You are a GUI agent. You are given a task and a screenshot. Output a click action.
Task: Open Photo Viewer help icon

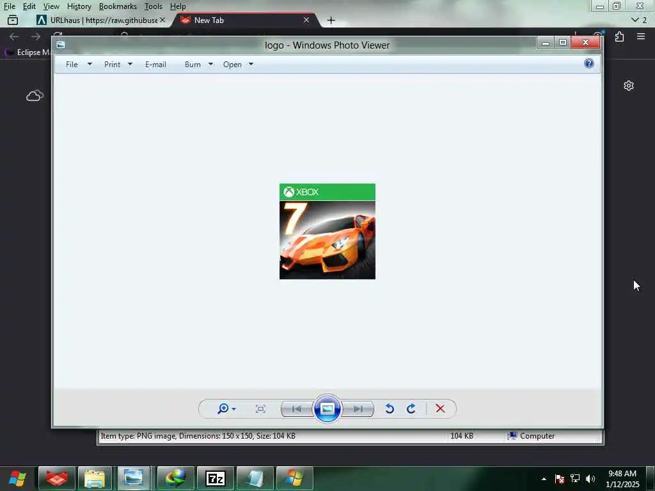[x=589, y=63]
